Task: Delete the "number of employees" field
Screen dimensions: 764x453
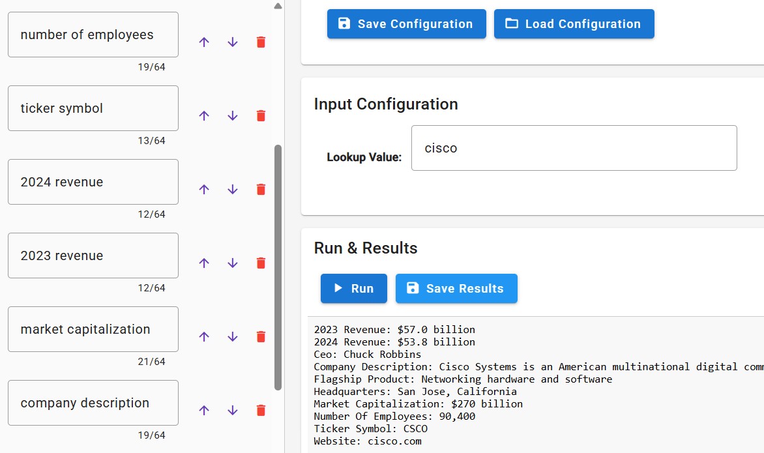Action: click(260, 41)
